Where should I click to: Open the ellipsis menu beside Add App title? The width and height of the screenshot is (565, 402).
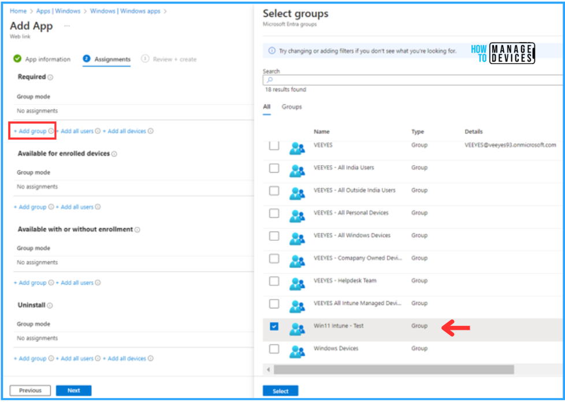(67, 26)
